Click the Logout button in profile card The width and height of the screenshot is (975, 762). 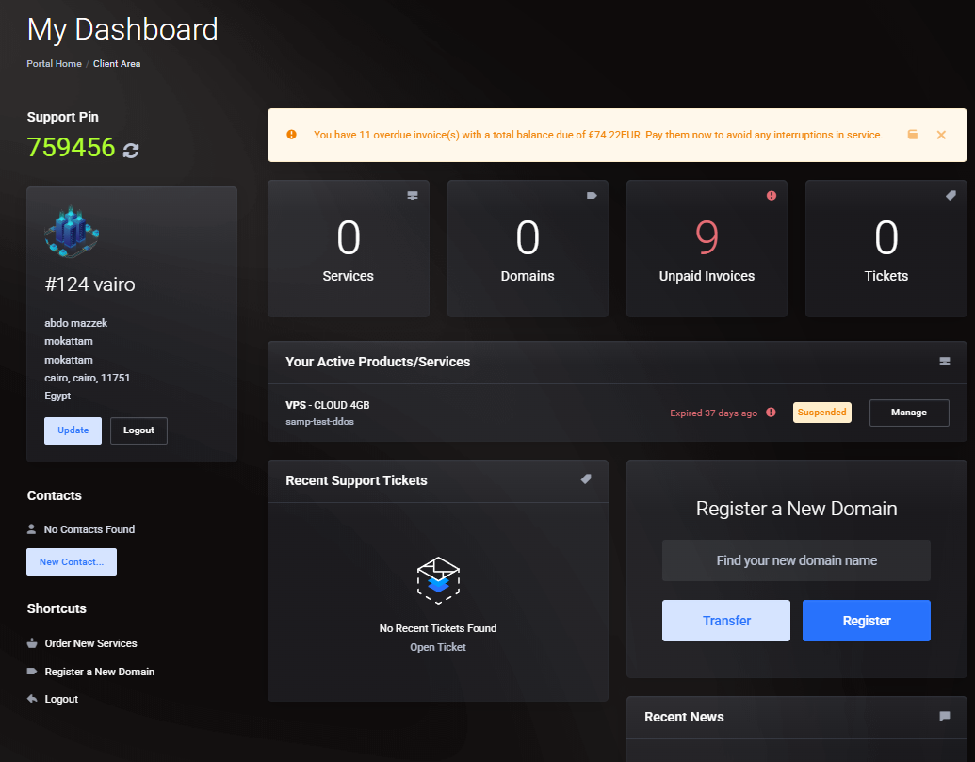coord(138,430)
